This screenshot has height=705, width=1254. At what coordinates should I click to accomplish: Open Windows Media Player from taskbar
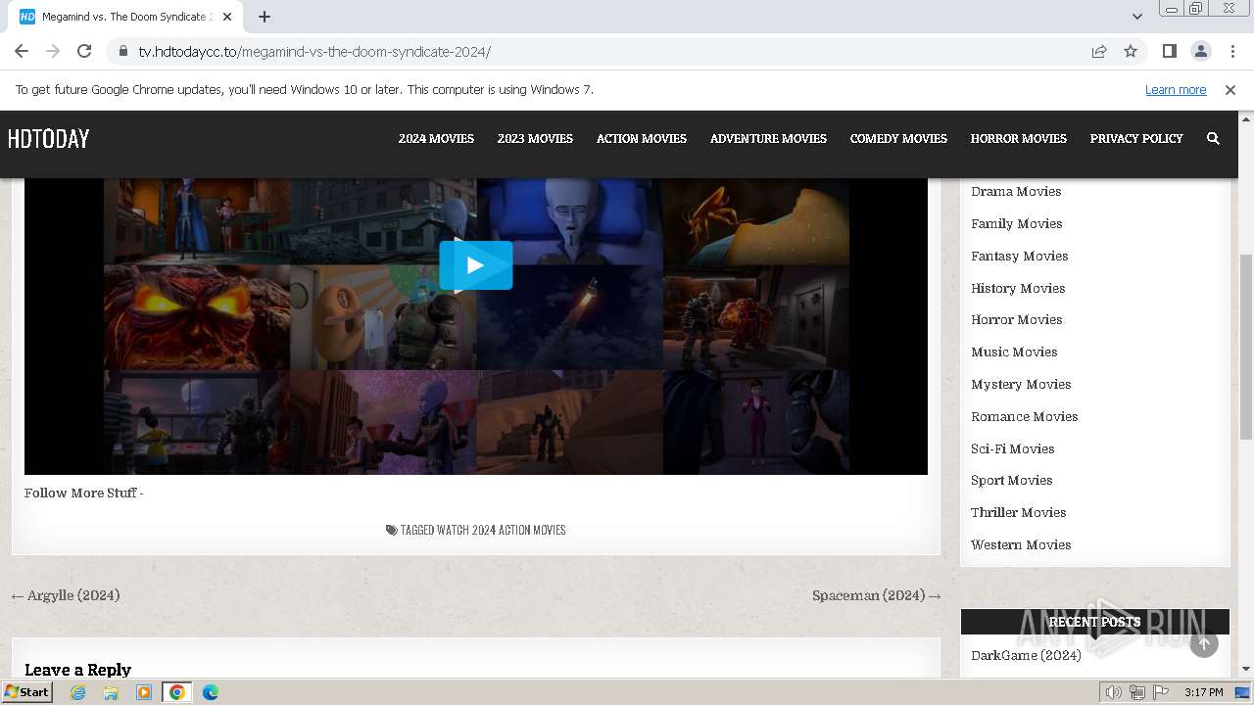tap(144, 692)
